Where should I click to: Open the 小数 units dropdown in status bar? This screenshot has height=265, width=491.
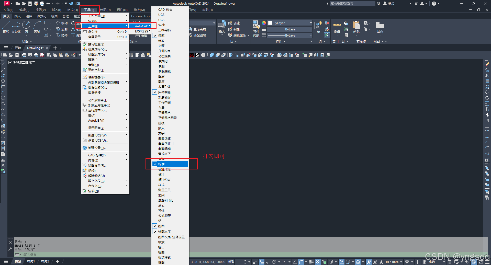pyautogui.click(x=437, y=262)
